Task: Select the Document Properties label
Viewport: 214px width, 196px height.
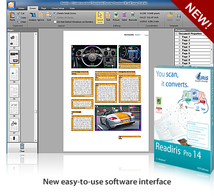Action: click(x=190, y=33)
